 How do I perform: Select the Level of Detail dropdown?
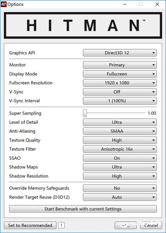120,122
